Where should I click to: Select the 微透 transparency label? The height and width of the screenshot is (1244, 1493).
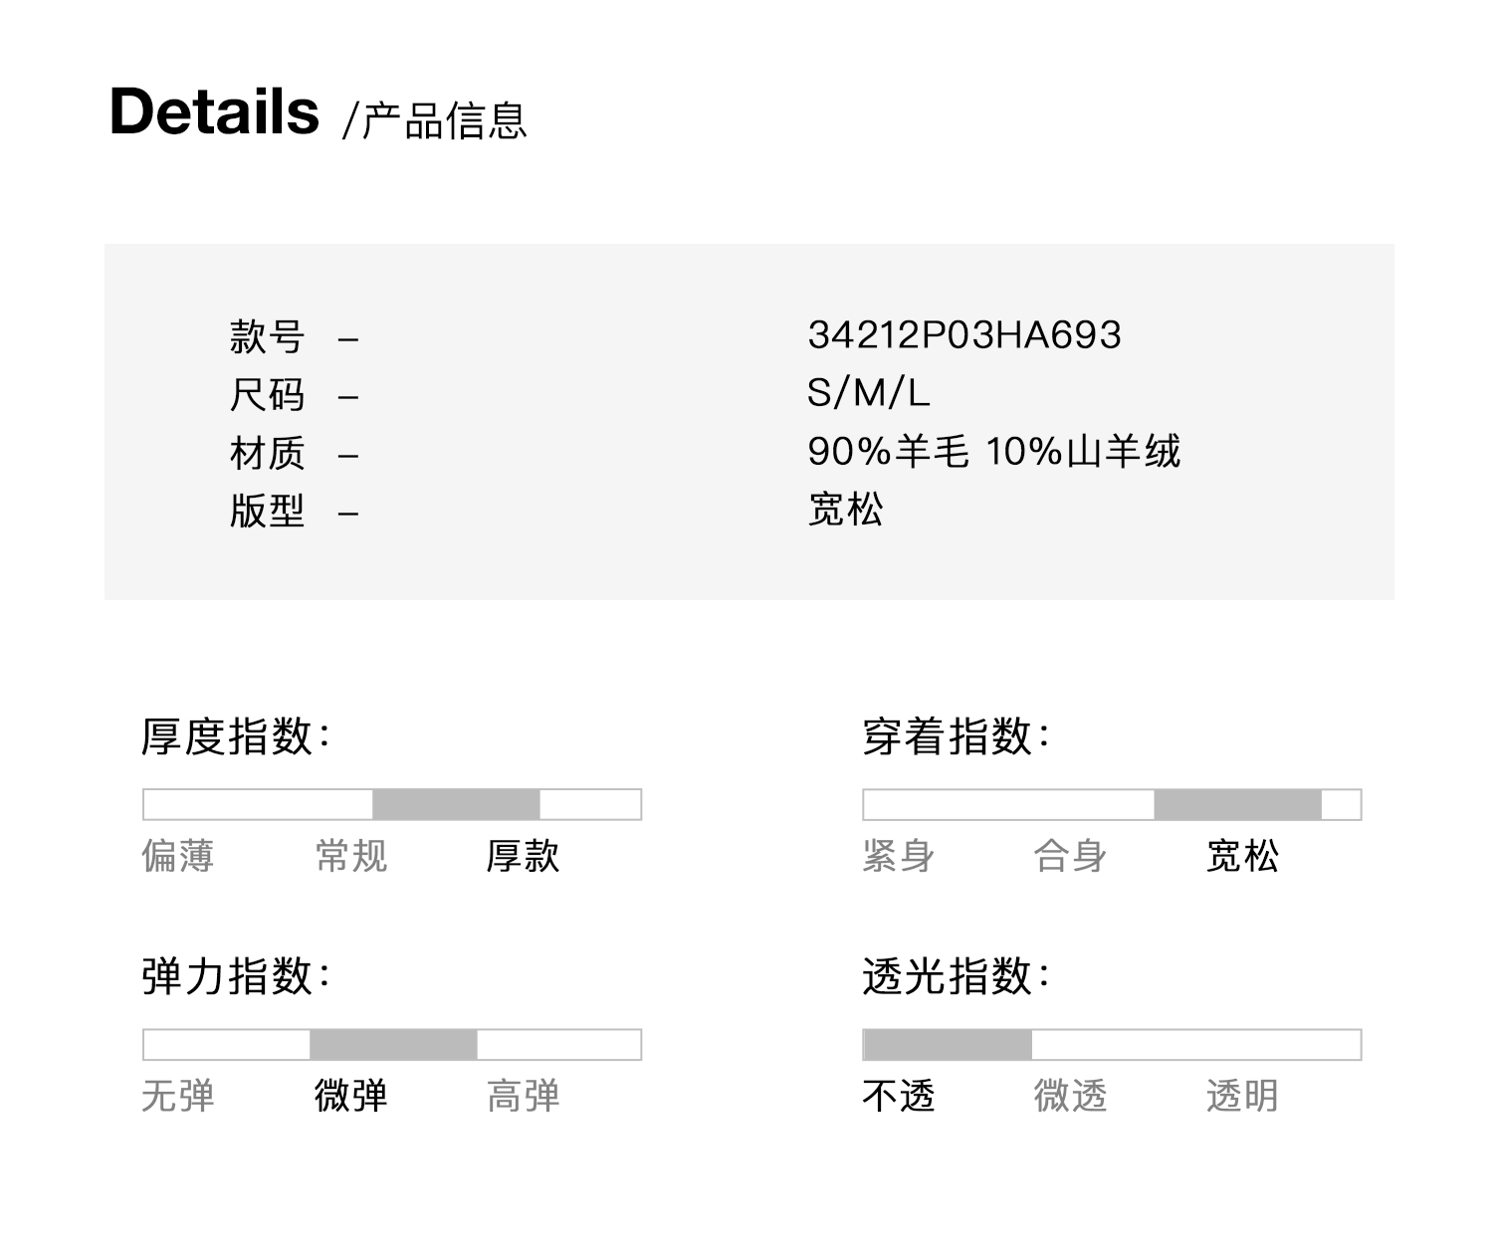(x=1070, y=1096)
